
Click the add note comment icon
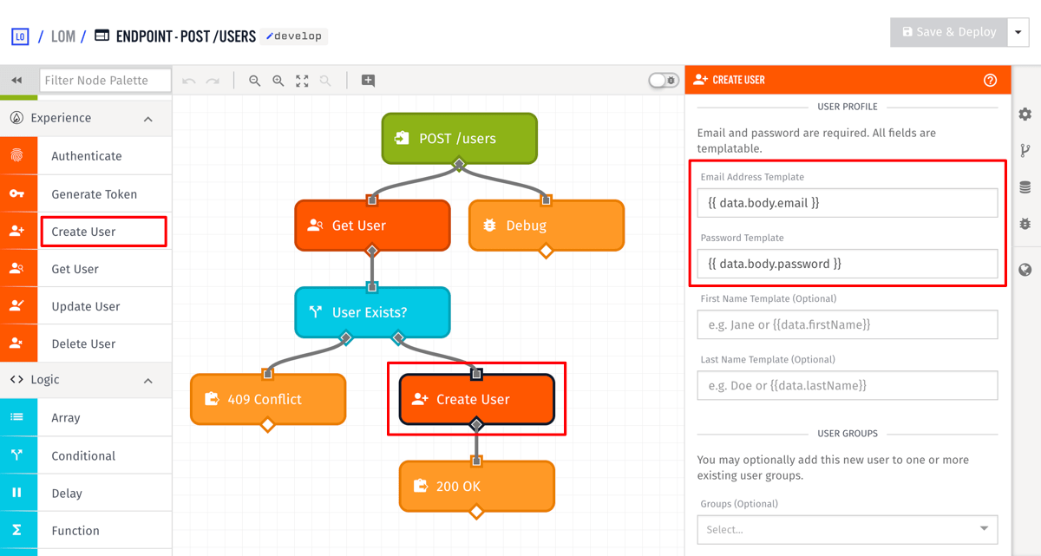pyautogui.click(x=368, y=81)
